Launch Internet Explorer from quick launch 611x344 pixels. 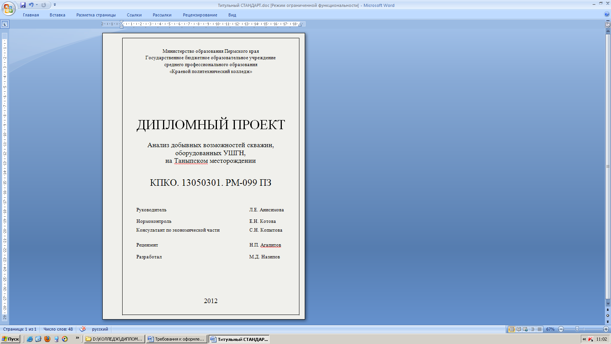click(x=29, y=339)
